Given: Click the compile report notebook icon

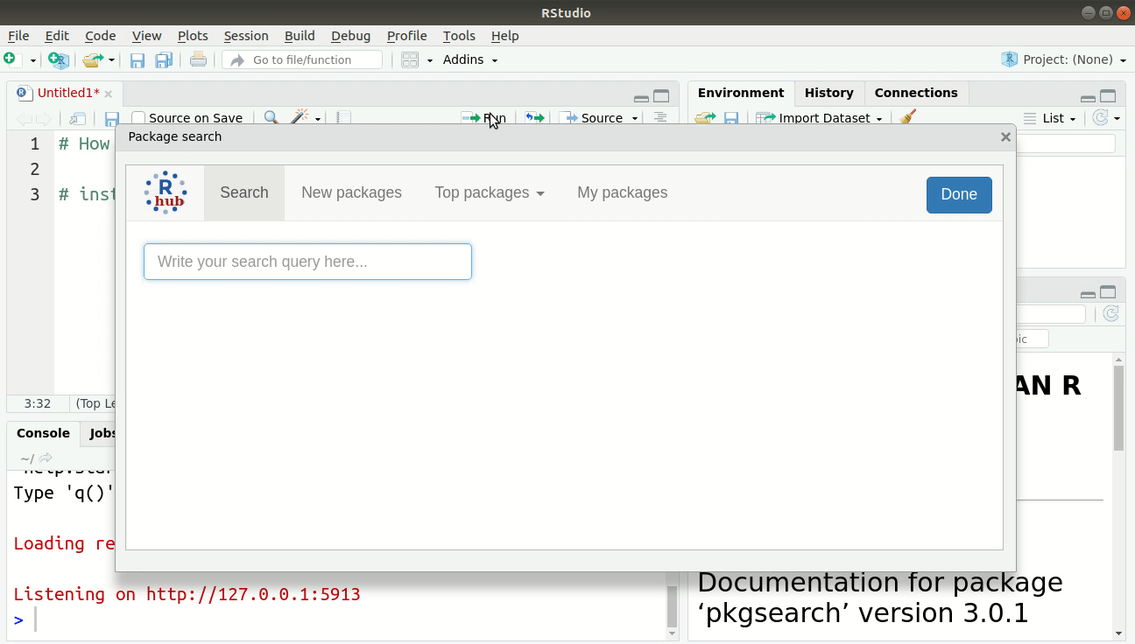Looking at the screenshot, I should (344, 117).
